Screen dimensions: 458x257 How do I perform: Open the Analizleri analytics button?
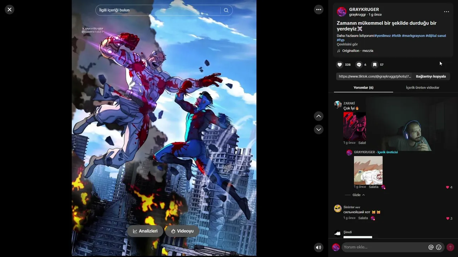(x=145, y=231)
